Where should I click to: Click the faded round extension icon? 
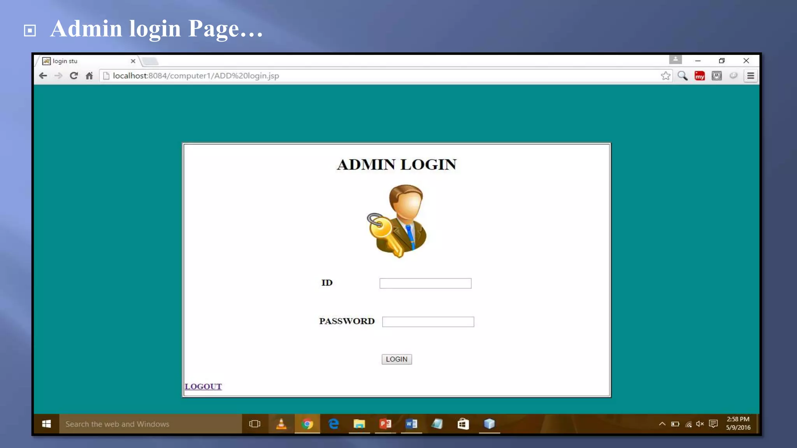pos(734,75)
